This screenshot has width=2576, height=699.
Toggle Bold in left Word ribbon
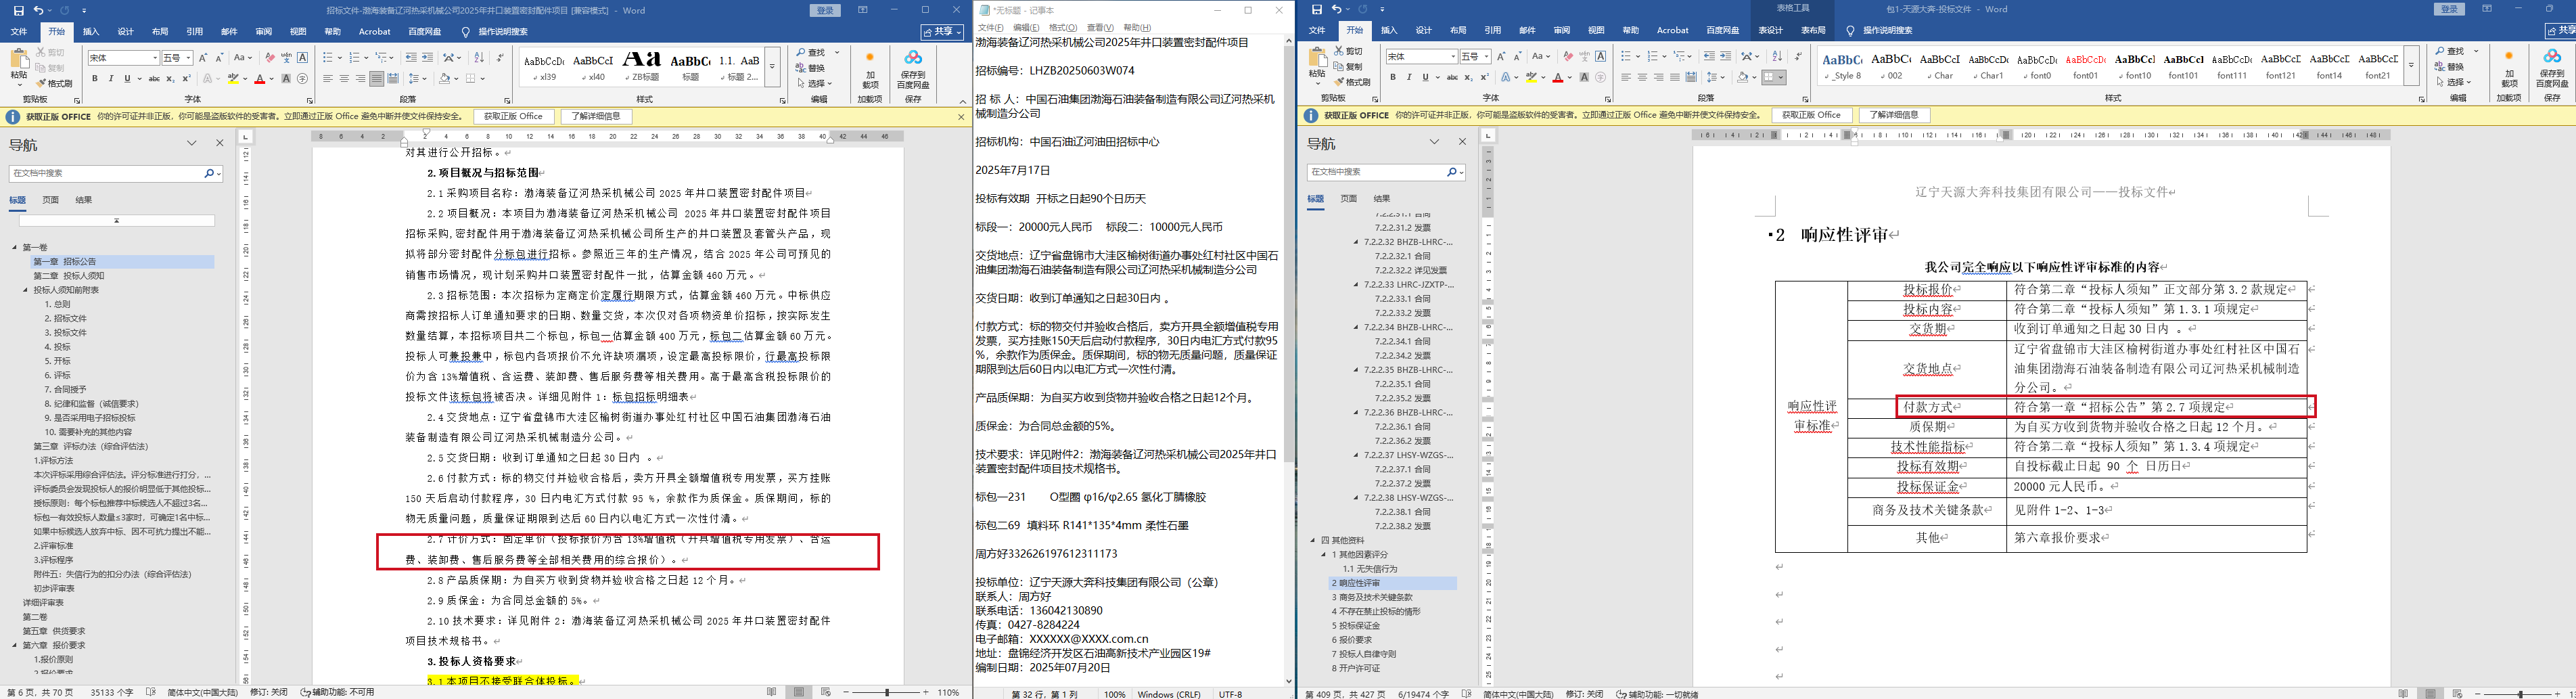(95, 78)
